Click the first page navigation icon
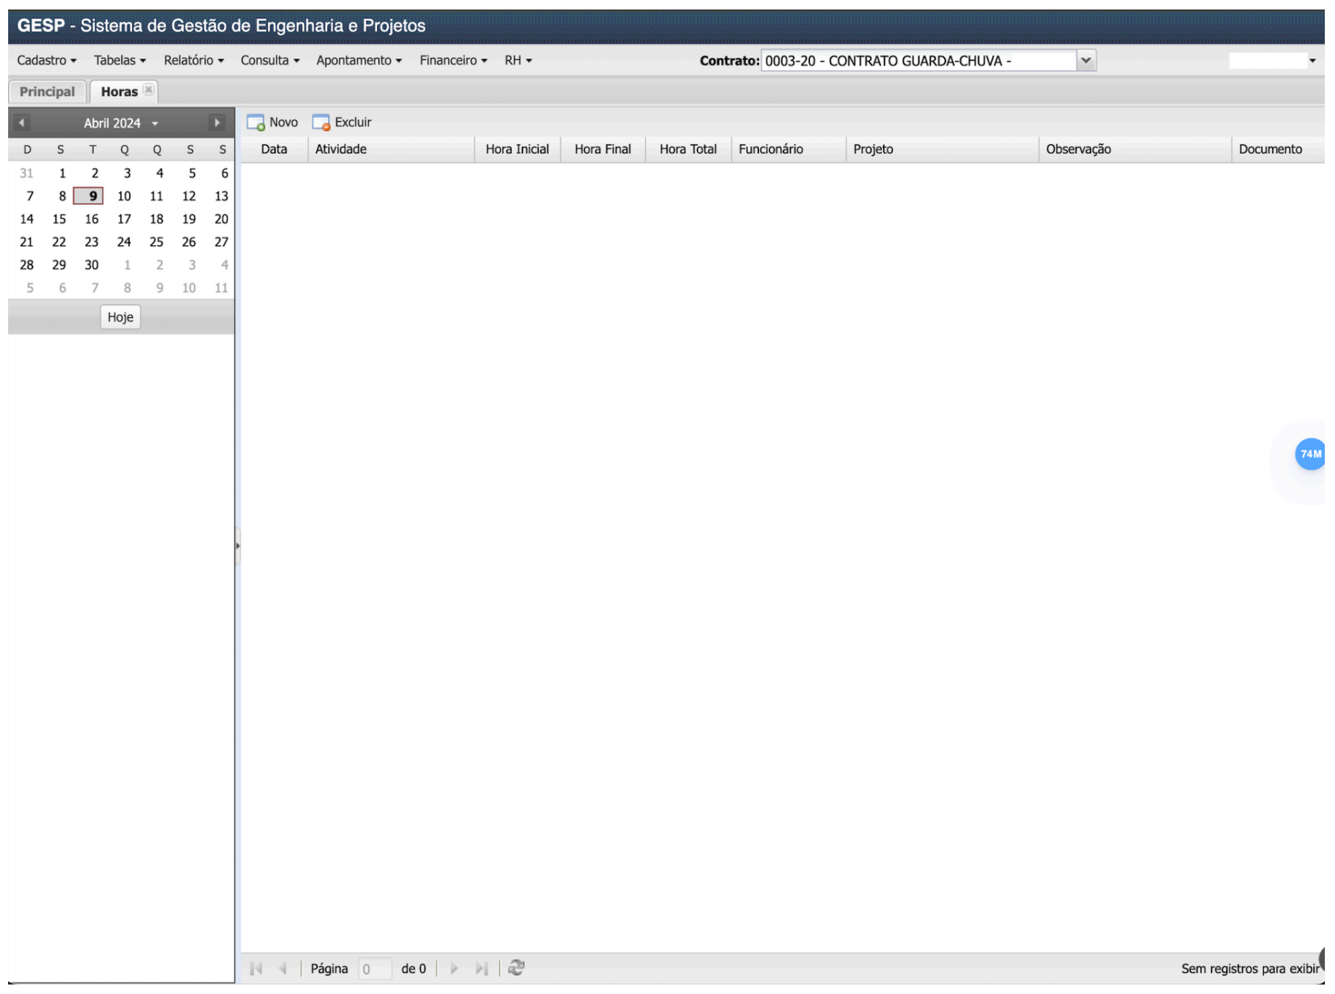This screenshot has height=994, width=1335. tap(256, 968)
